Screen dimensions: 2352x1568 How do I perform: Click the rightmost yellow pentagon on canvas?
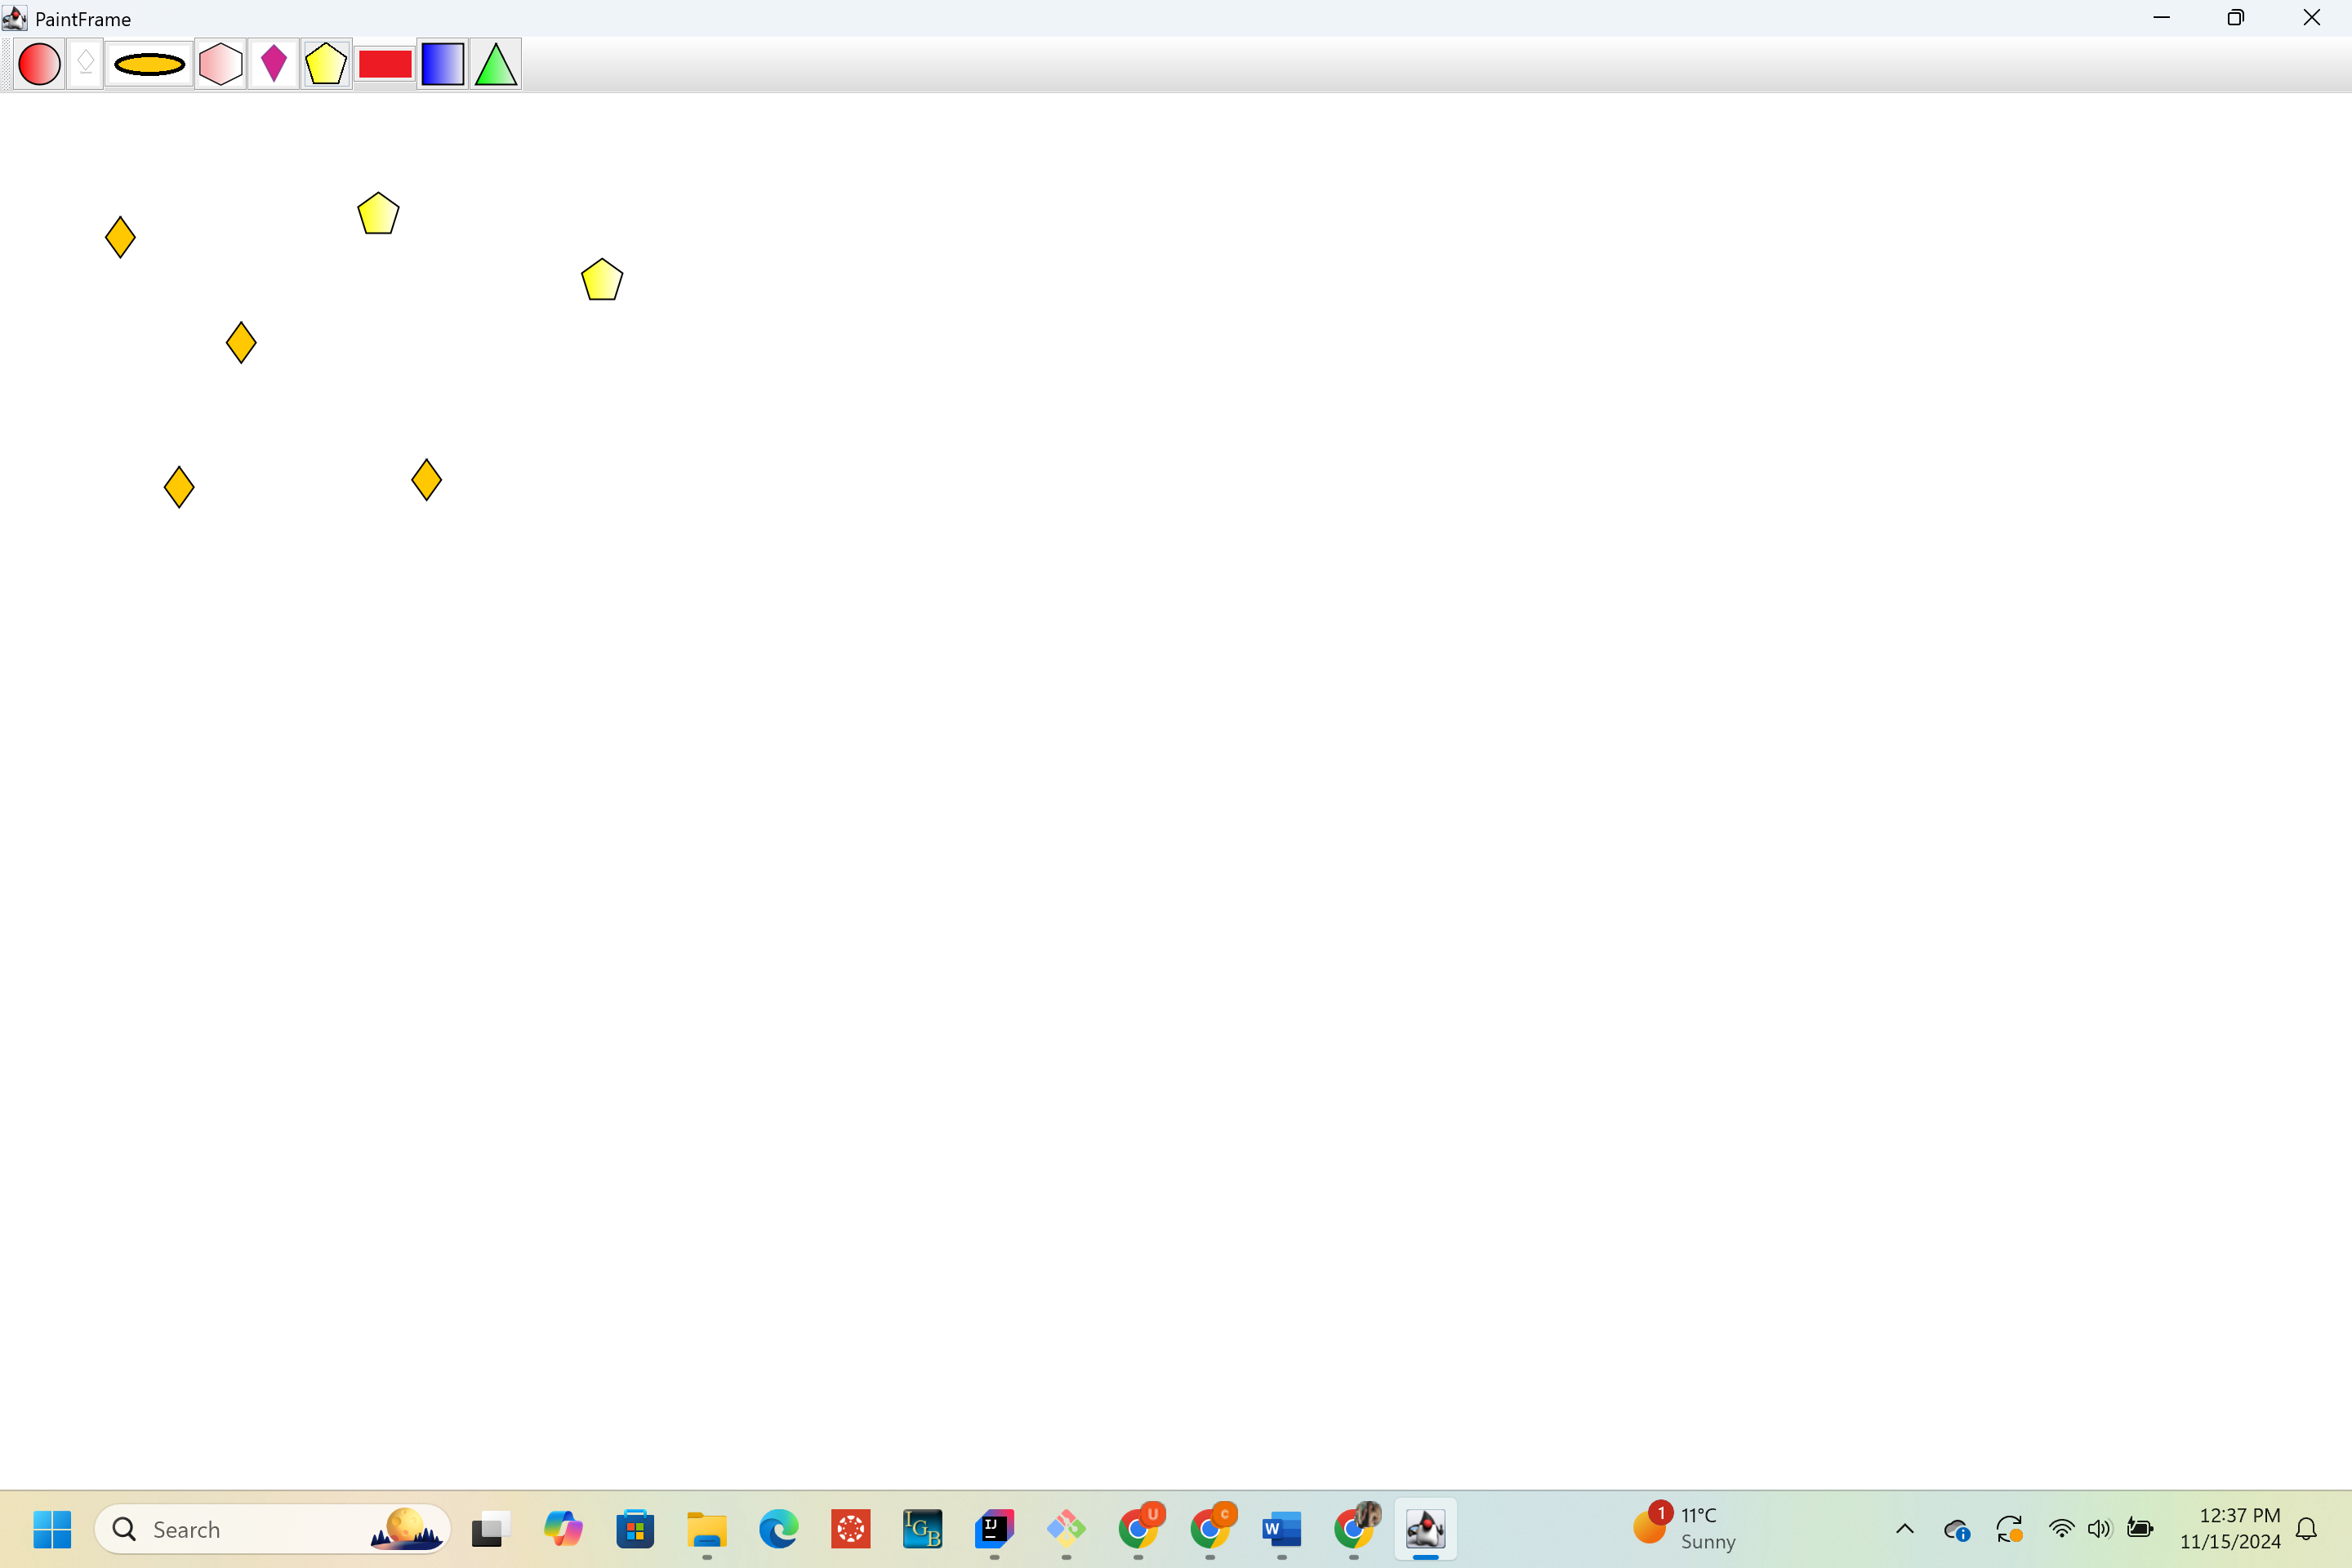coord(602,281)
